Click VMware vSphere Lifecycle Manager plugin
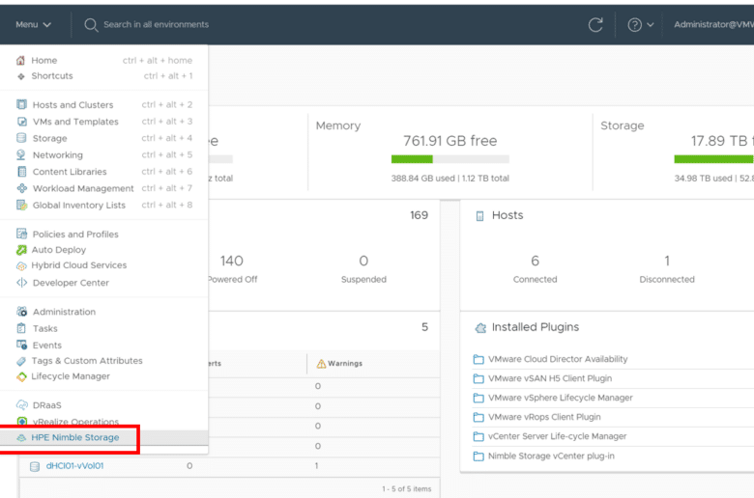 561,398
